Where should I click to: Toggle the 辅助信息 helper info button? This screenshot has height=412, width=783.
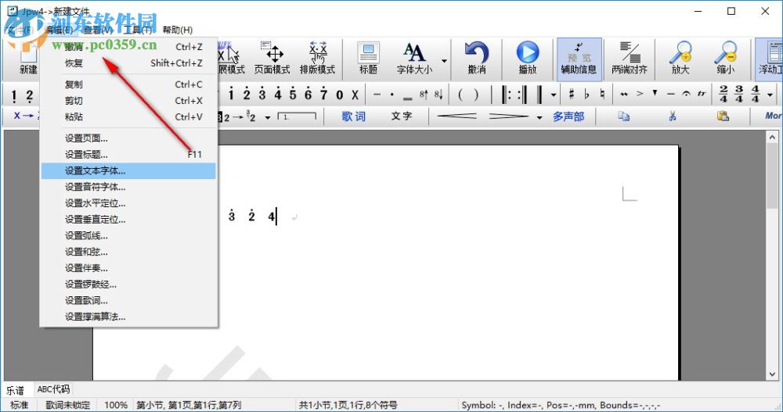pos(579,59)
